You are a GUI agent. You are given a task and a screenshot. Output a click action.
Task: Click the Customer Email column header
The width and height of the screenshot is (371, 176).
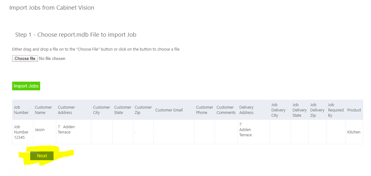coord(169,110)
